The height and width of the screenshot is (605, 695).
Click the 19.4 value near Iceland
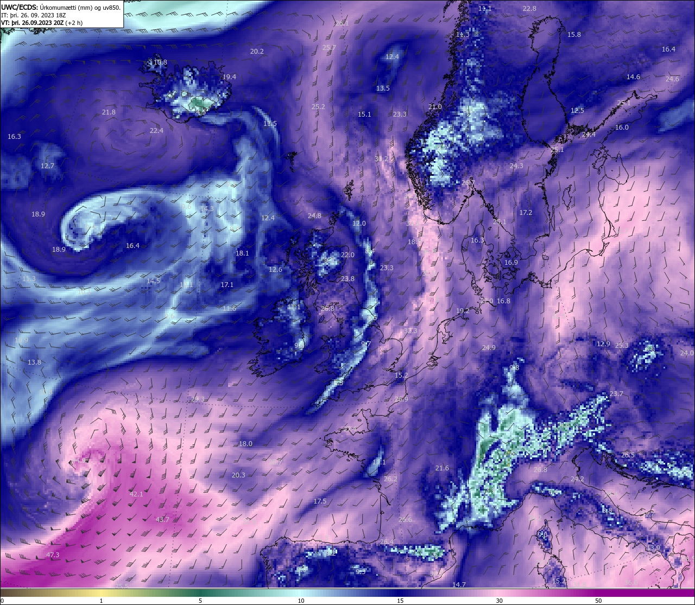pyautogui.click(x=229, y=77)
